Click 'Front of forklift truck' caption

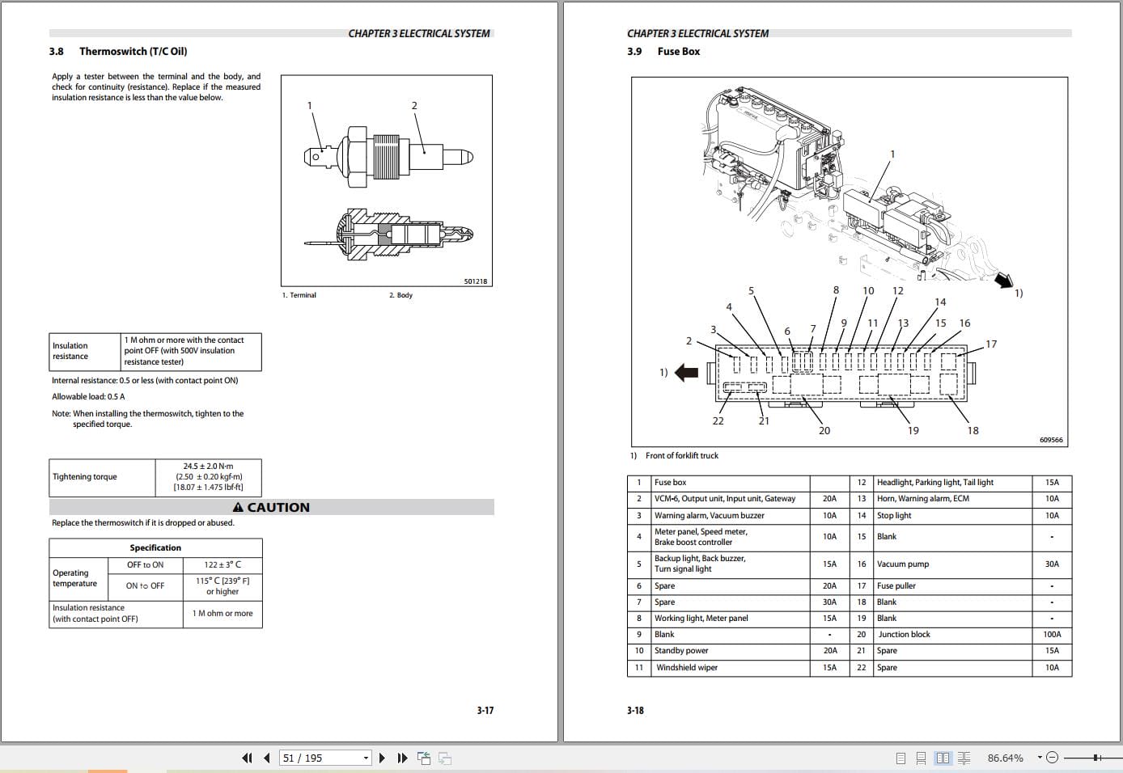681,456
